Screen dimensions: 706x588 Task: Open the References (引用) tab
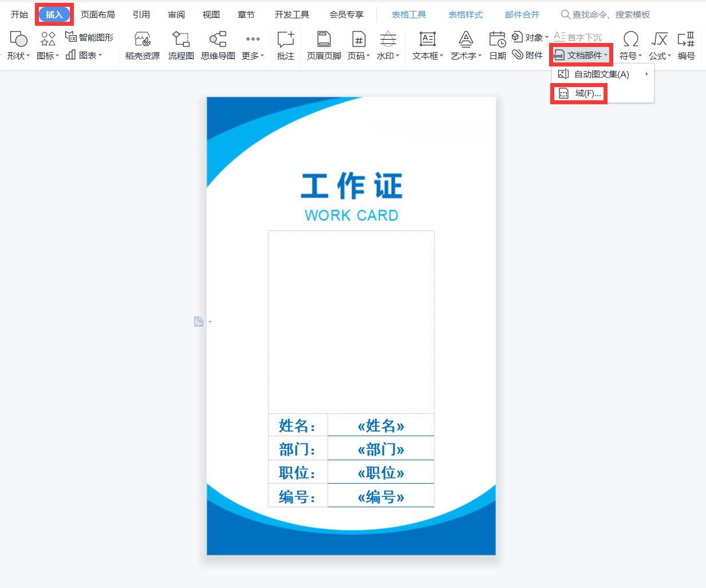point(141,14)
